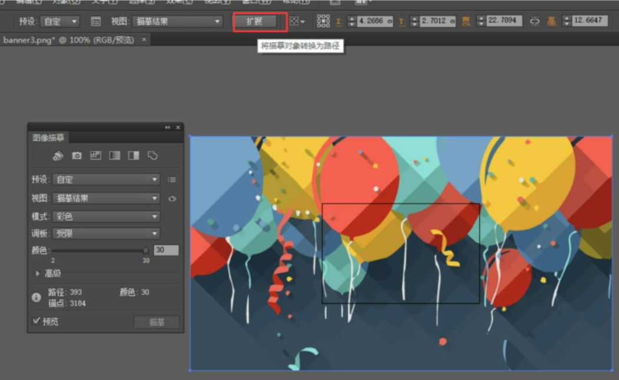619x380 pixels.
Task: Click the 颜色 color count slider handle
Action: click(x=145, y=250)
